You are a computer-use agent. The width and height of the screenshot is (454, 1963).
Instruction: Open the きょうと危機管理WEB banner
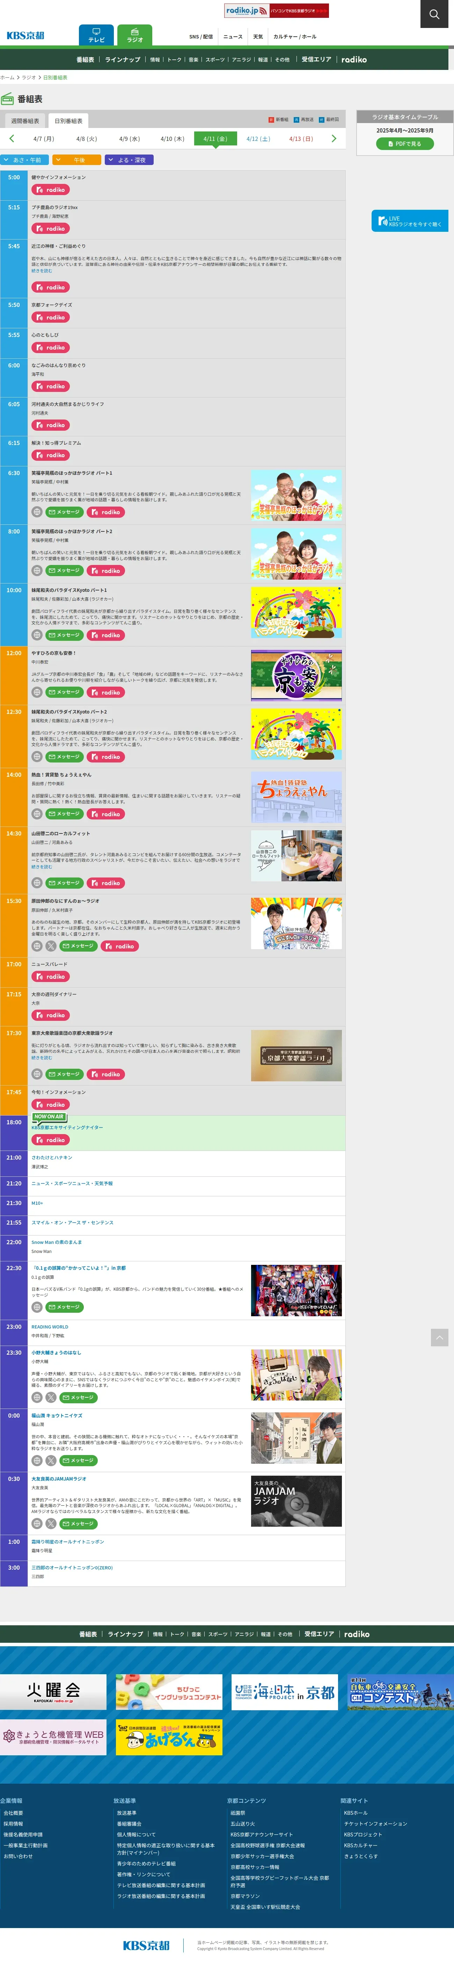point(53,1738)
